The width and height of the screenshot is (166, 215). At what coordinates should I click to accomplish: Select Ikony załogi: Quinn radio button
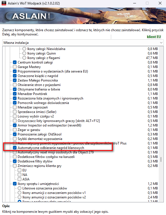click(x=24, y=53)
